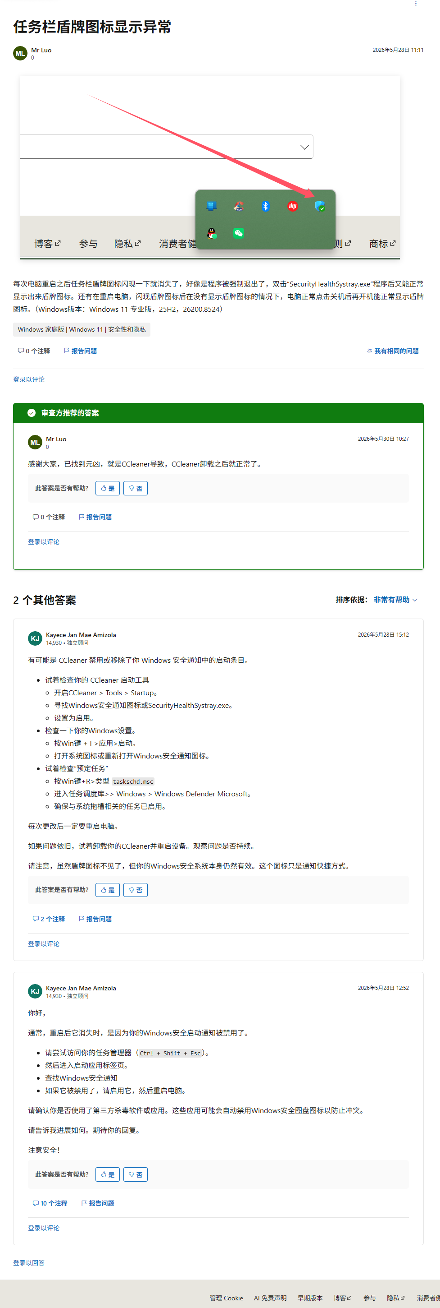Open Mr Luo's profile from the question header
Viewport: 440px width, 1308px height.
41,50
